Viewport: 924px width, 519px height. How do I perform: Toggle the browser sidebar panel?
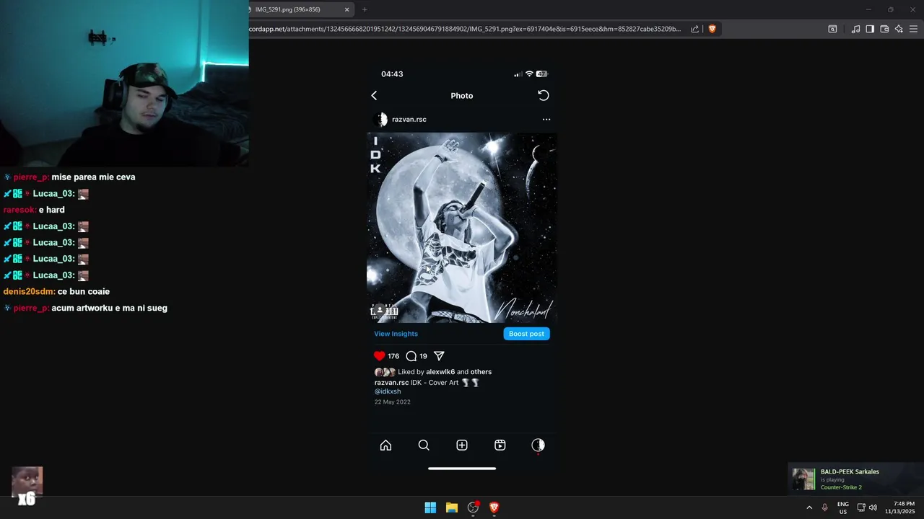pos(870,29)
